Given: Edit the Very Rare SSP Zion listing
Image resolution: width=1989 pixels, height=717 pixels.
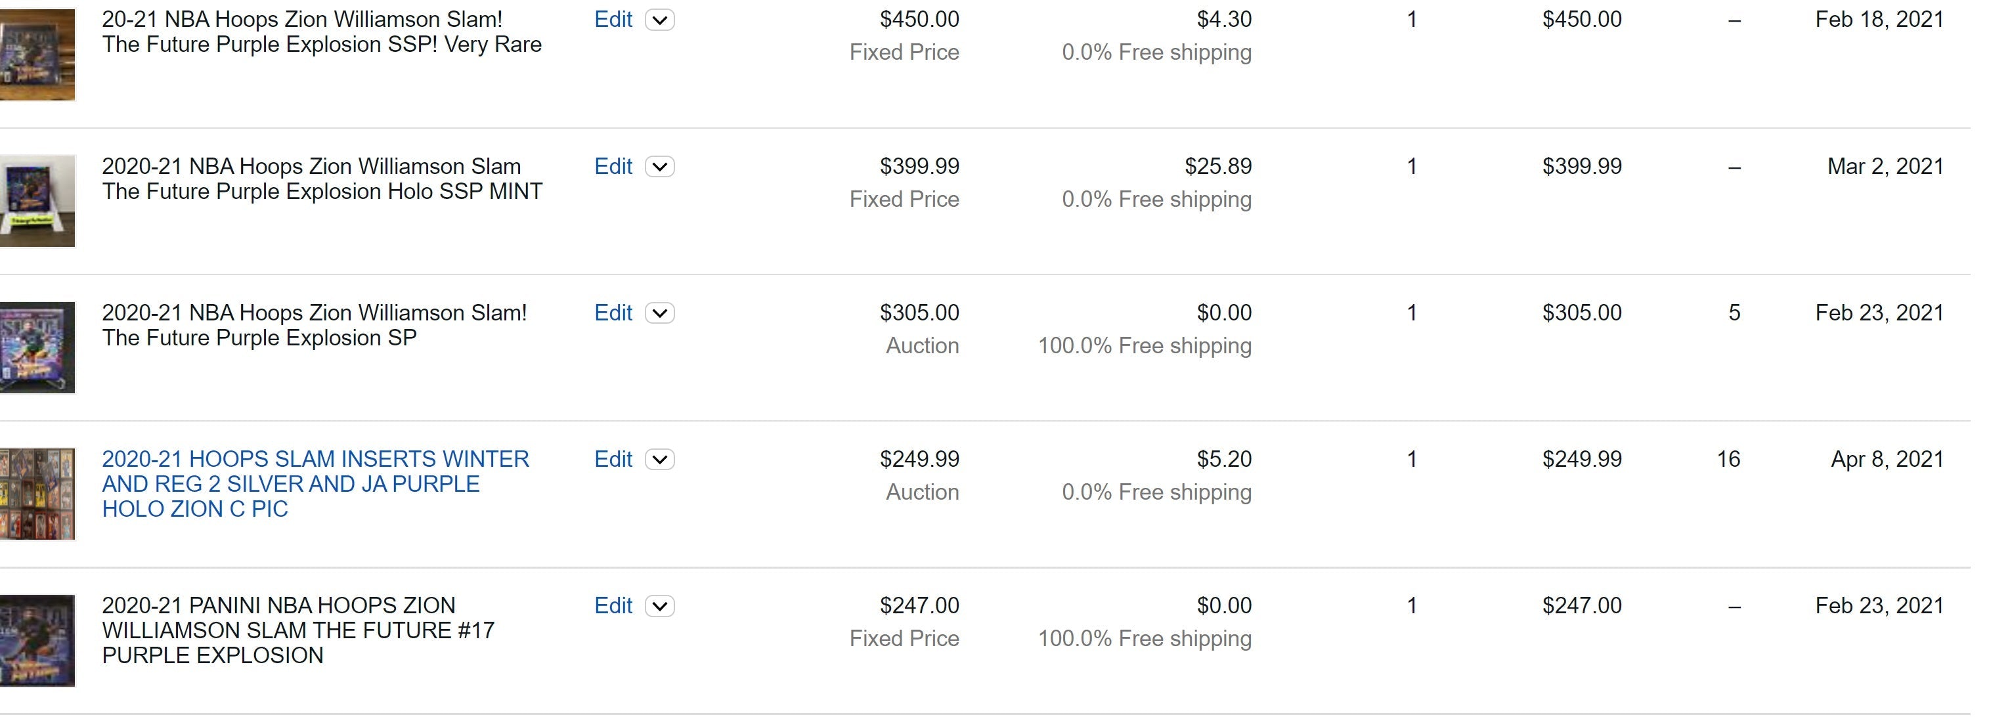Looking at the screenshot, I should (613, 20).
